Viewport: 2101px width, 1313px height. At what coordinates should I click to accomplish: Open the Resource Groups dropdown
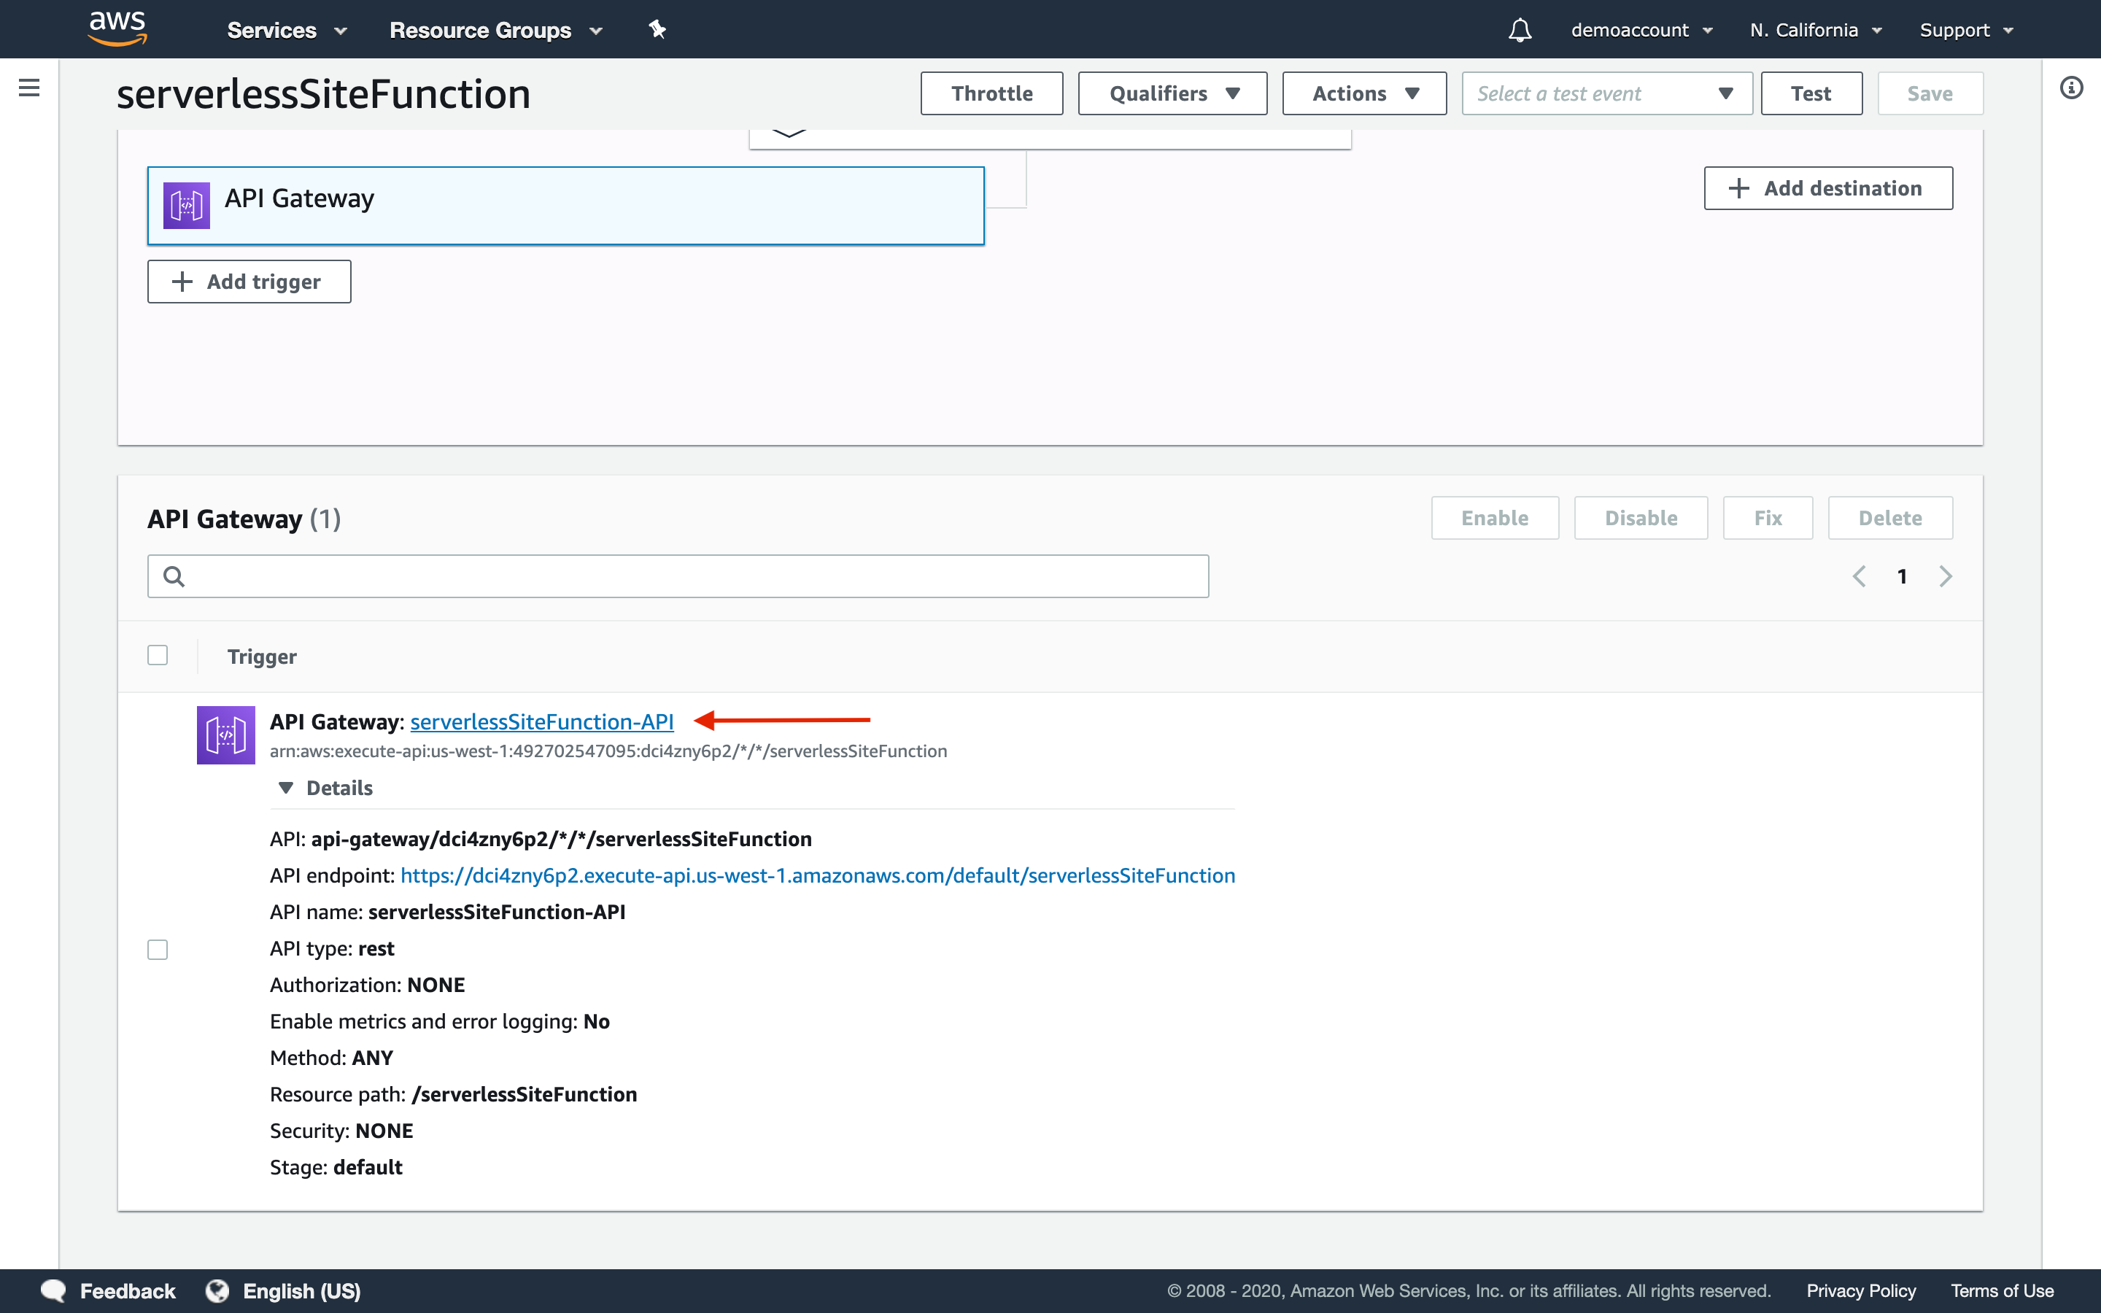click(496, 31)
